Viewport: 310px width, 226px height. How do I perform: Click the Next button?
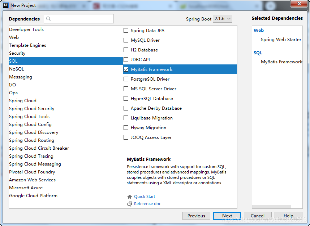point(227,216)
